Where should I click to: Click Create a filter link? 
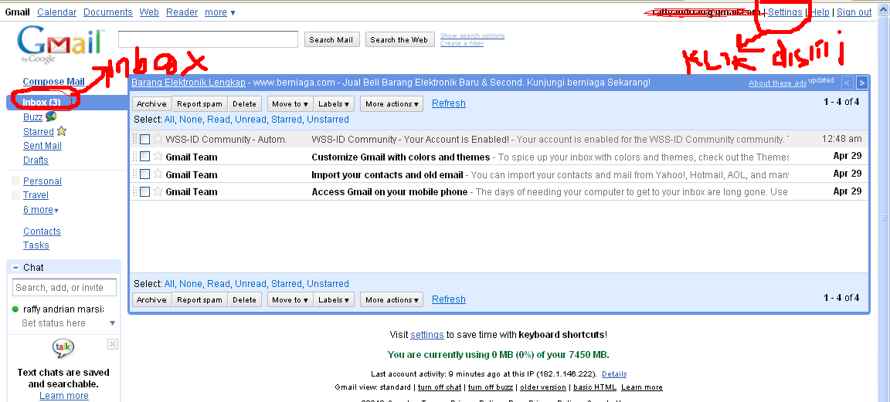click(x=462, y=43)
